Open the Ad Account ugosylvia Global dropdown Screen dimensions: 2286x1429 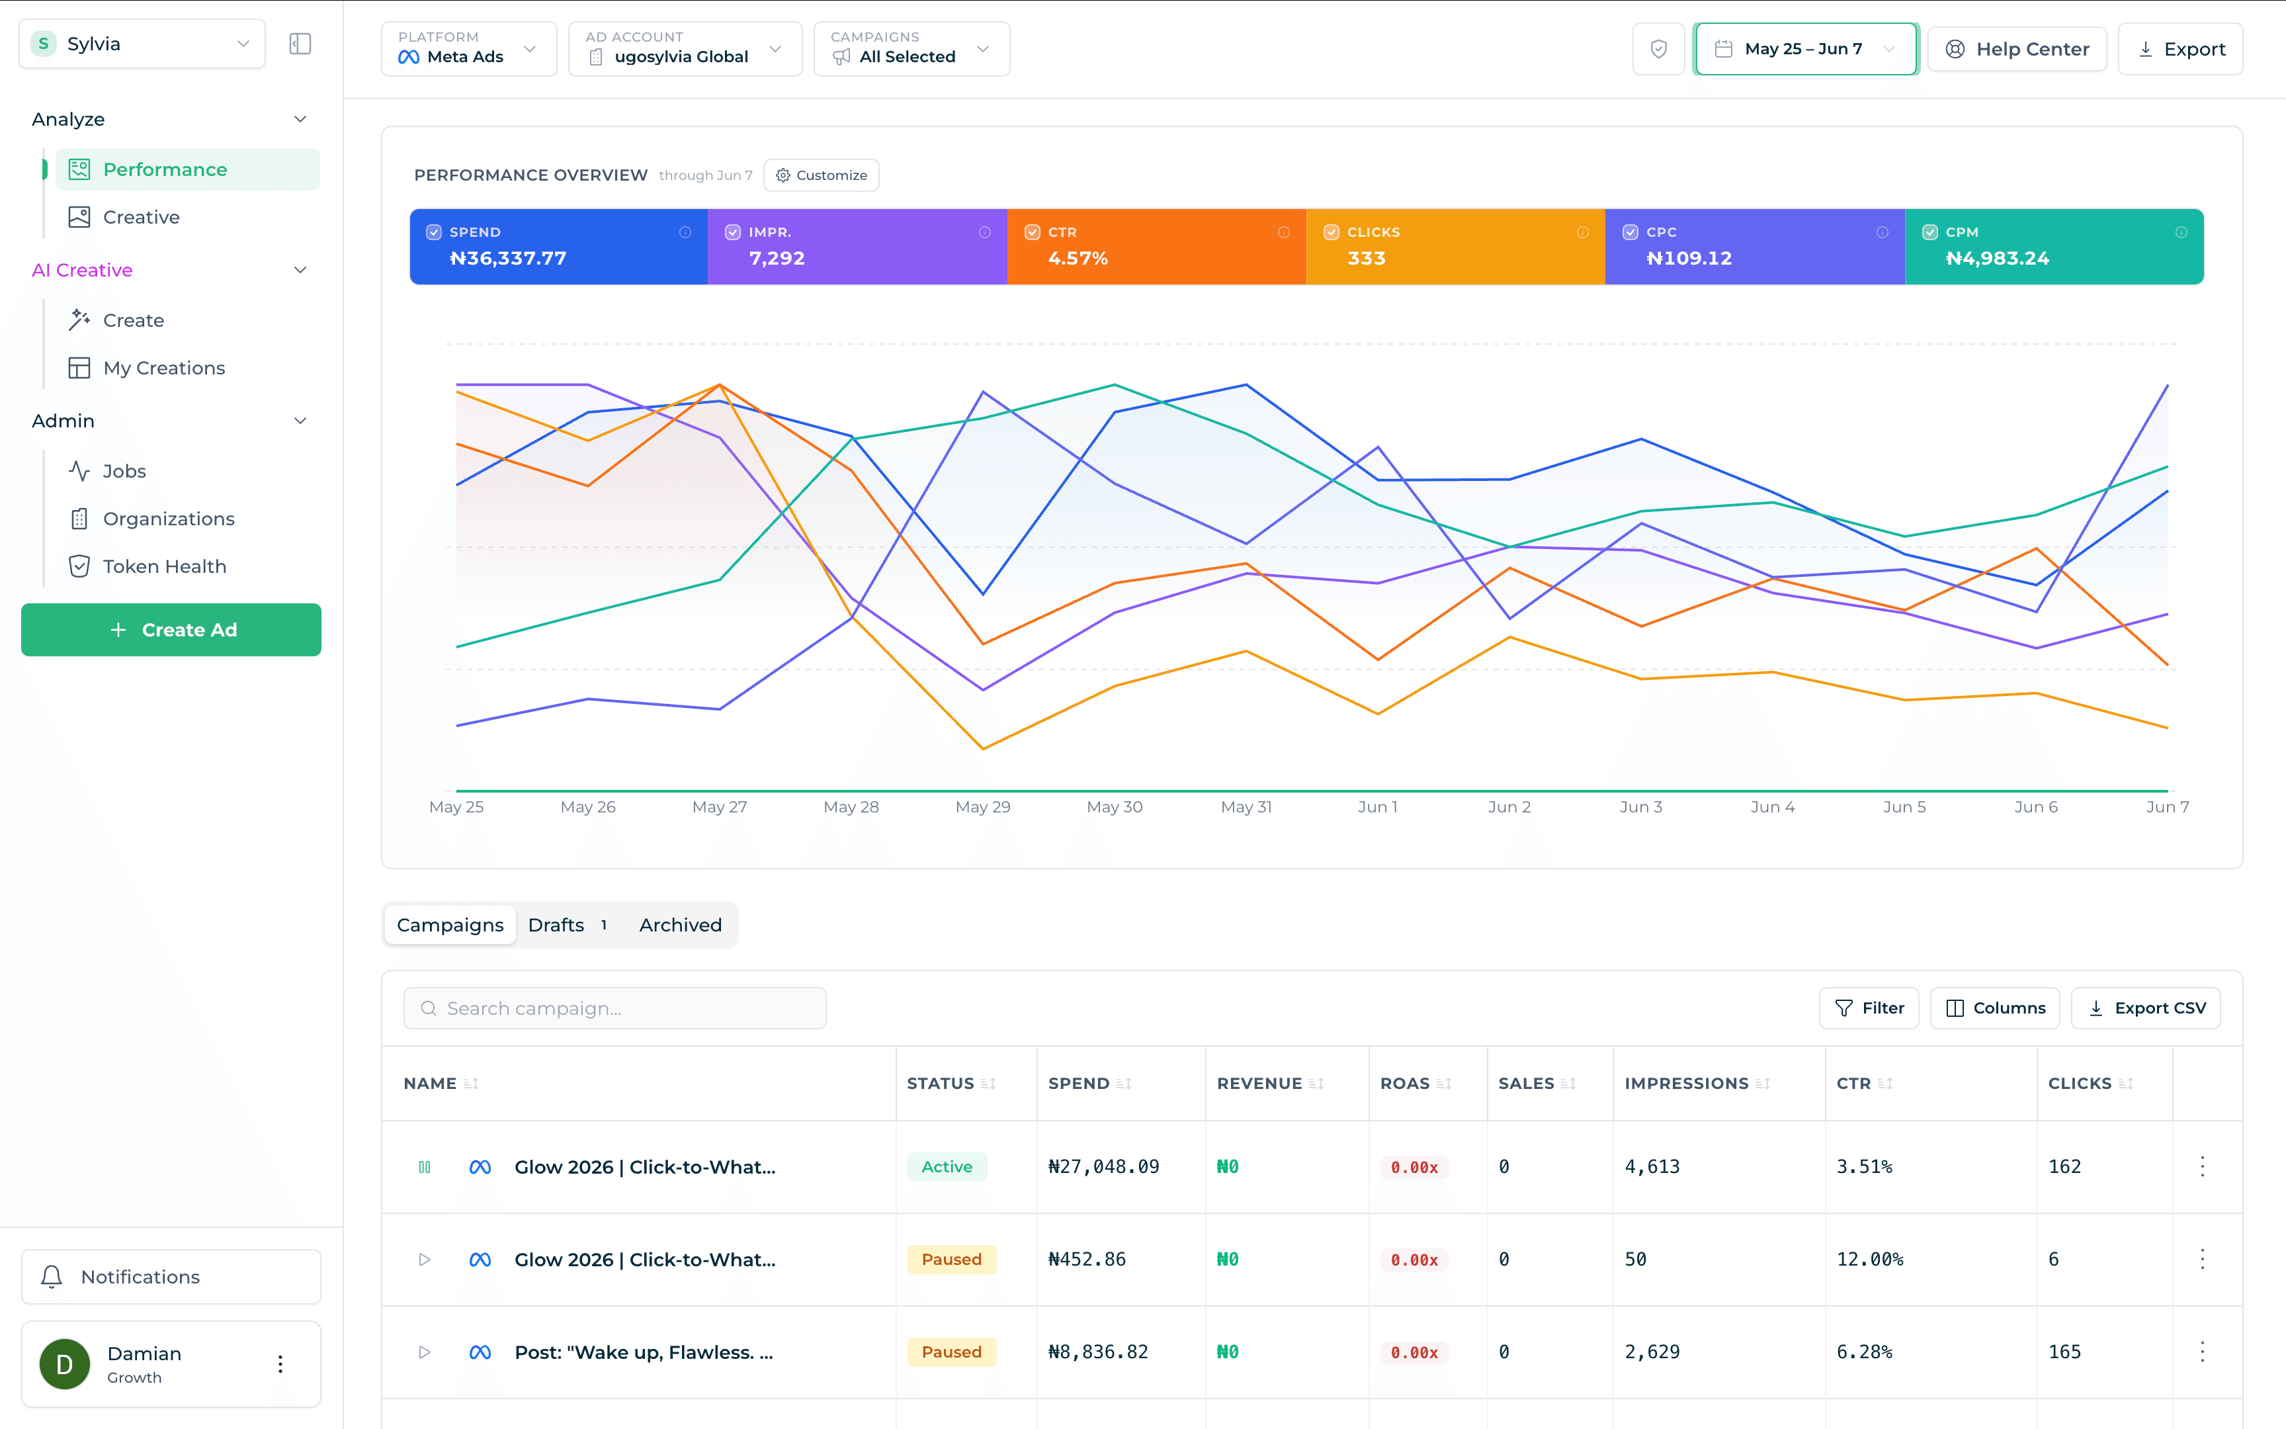click(685, 49)
